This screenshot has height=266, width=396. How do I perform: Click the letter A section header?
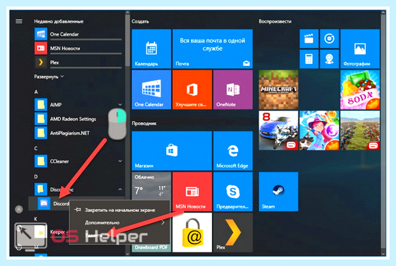pos(36,92)
